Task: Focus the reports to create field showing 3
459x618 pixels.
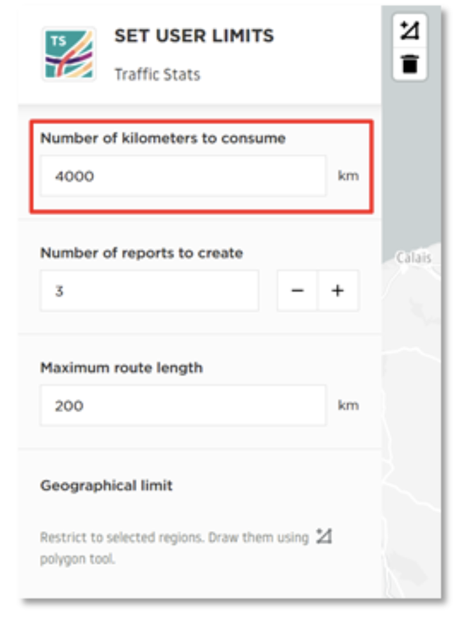Action: point(150,291)
